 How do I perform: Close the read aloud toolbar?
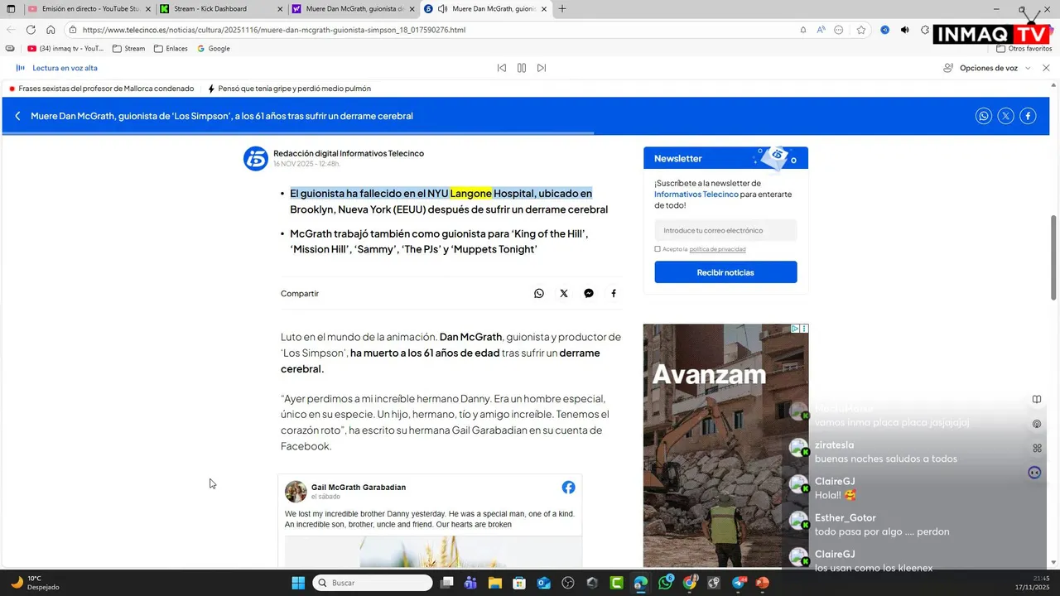pyautogui.click(x=1046, y=68)
